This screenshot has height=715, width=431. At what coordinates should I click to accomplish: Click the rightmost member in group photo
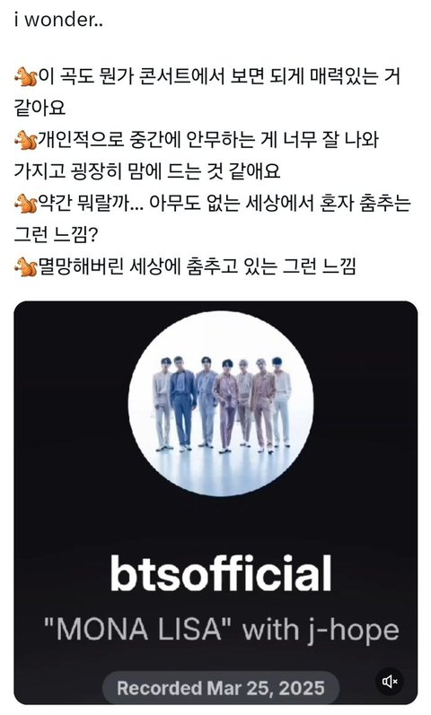click(280, 402)
